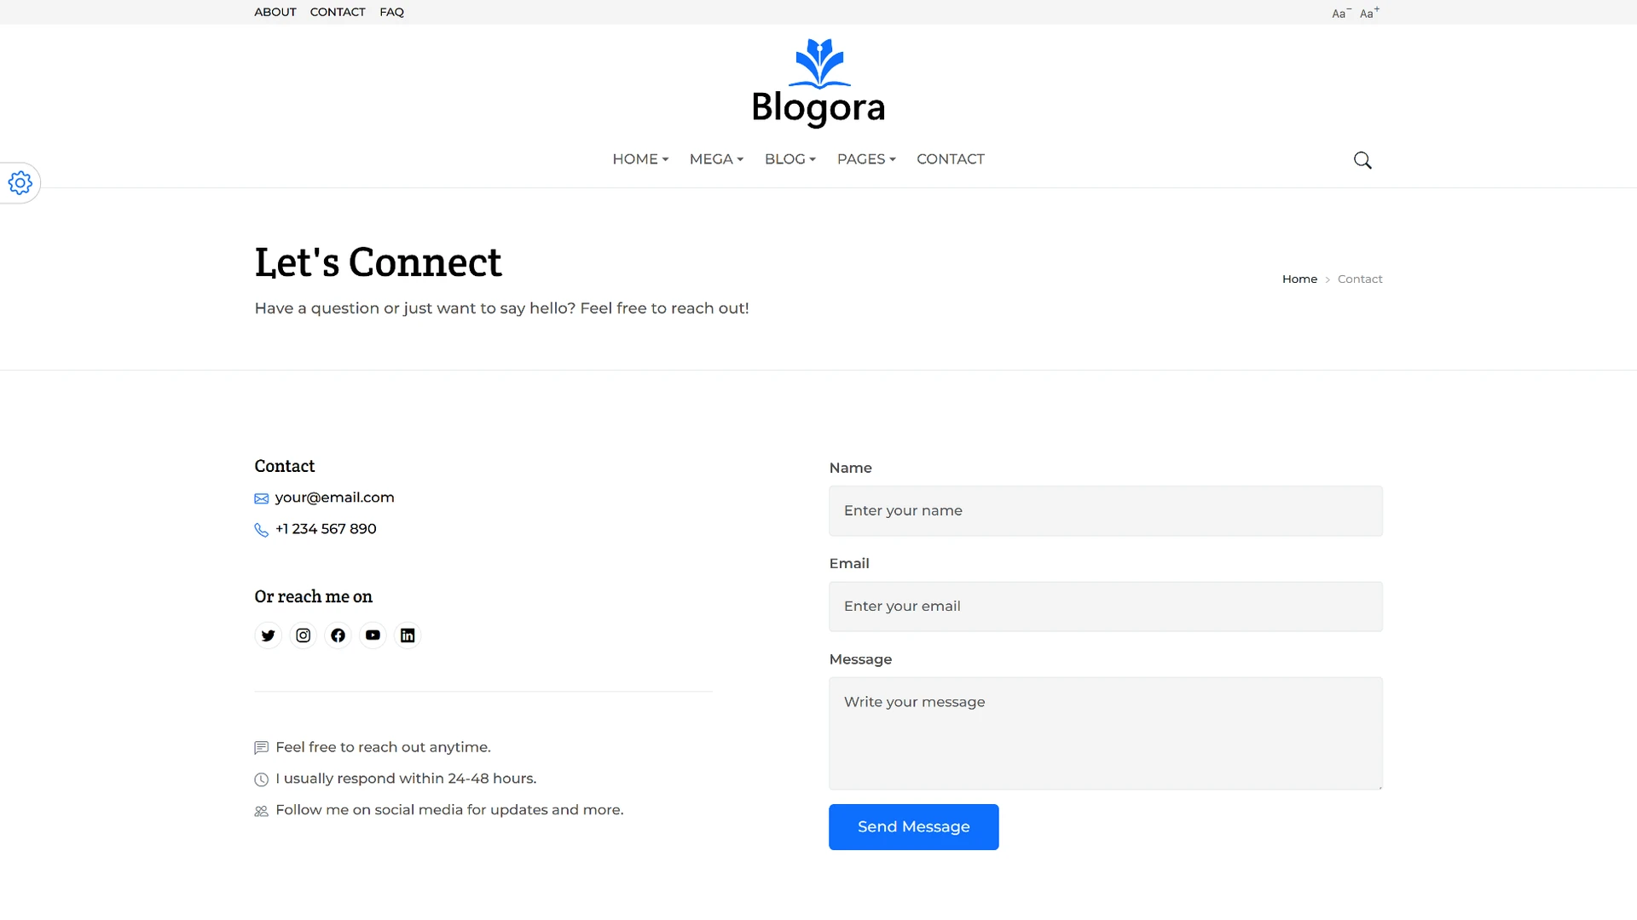Screen dimensions: 1637x920
Task: Open the Instagram profile icon
Action: [304, 635]
